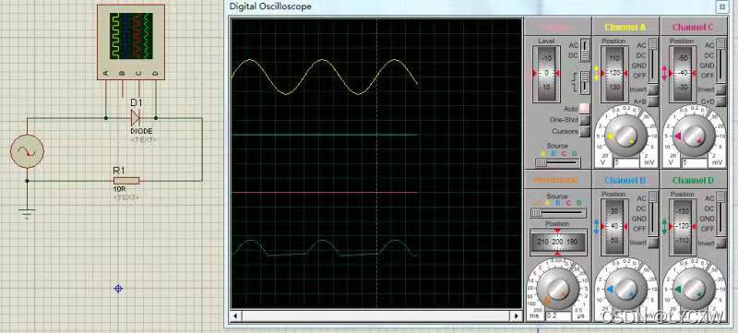Click the Channel B volts-per-division knob
Image resolution: width=738 pixels, height=333 pixels.
[625, 289]
